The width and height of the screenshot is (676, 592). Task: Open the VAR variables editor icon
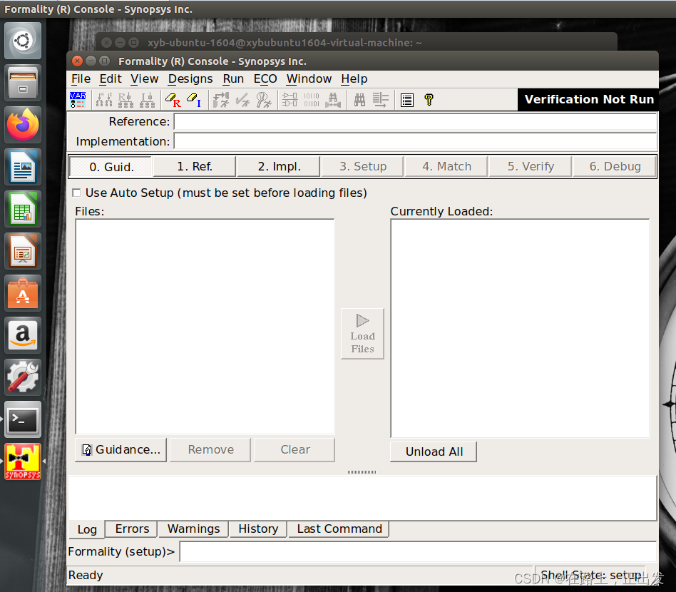(78, 100)
